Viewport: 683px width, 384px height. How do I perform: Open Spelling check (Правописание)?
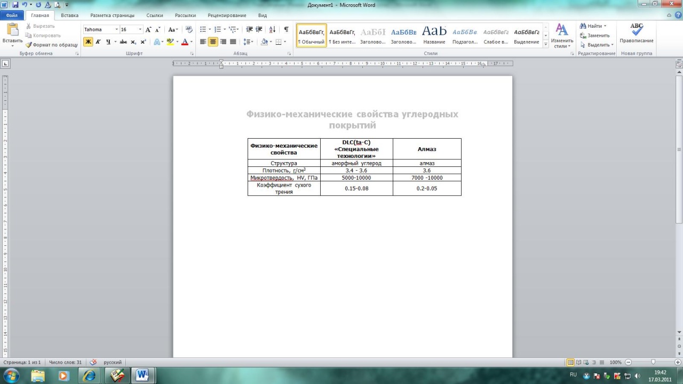coord(636,33)
